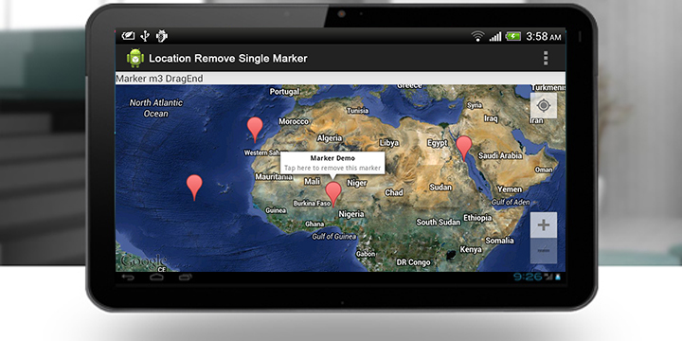Viewport: 682px width, 341px height.
Task: Select the red marker over the Red Sea
Action: point(464,148)
